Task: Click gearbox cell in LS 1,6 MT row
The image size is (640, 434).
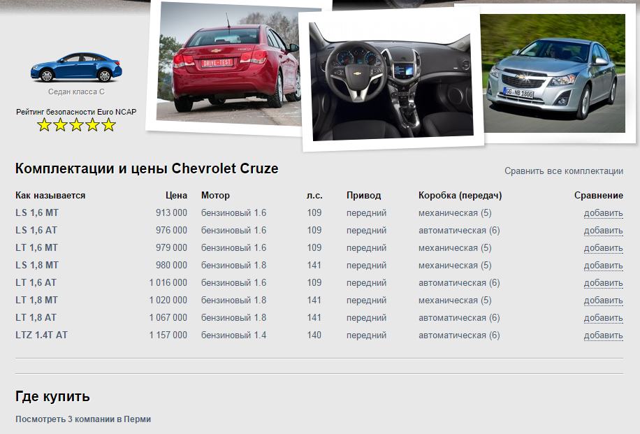Action: coord(455,212)
